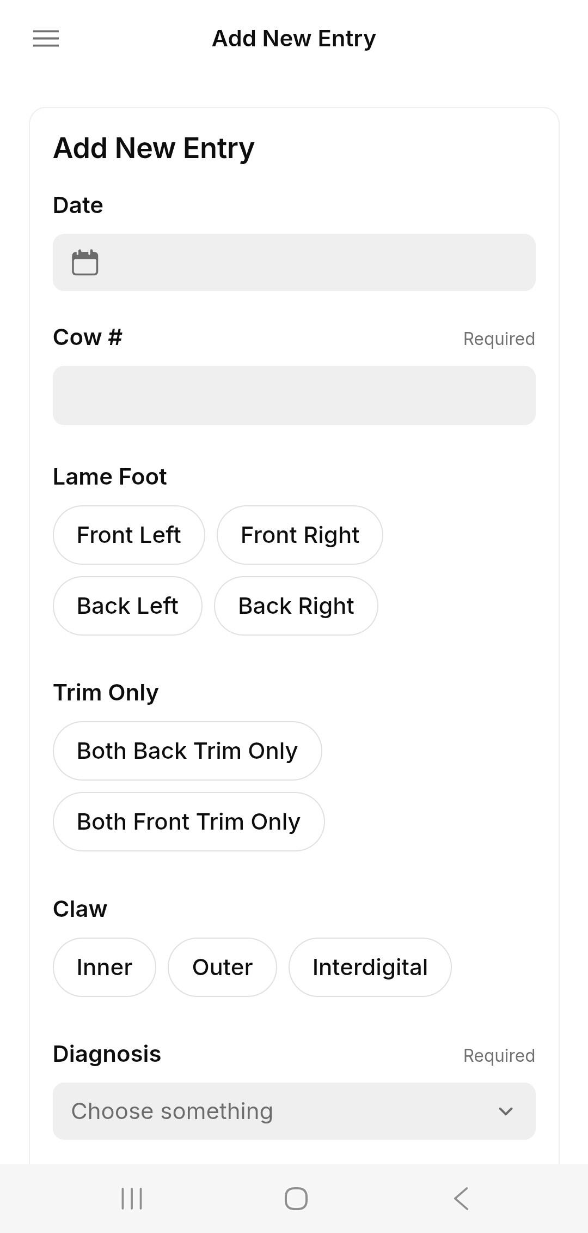Focus the Cow # input field
588x1233 pixels.
click(x=294, y=396)
